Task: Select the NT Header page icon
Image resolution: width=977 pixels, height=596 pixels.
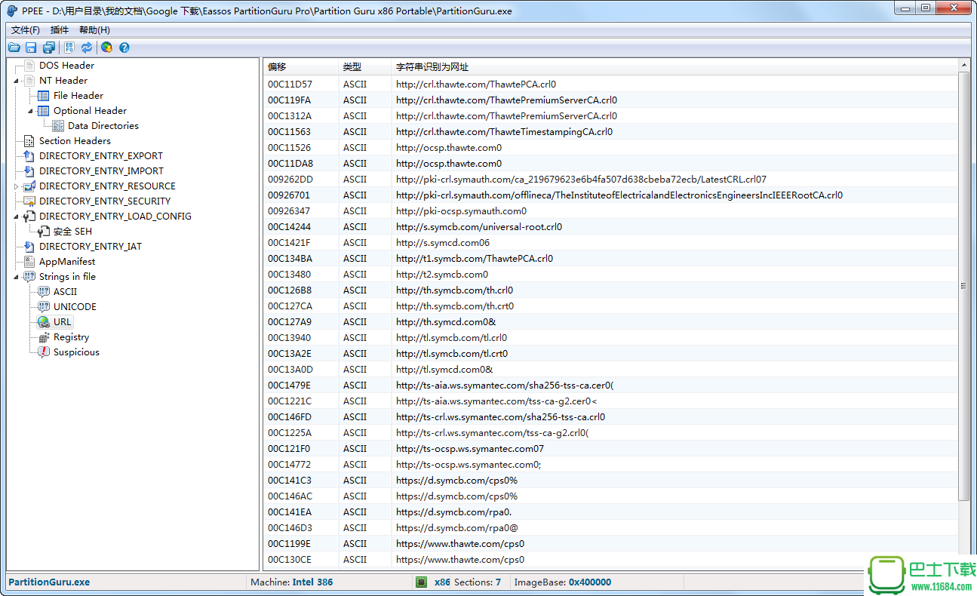Action: pyautogui.click(x=29, y=81)
